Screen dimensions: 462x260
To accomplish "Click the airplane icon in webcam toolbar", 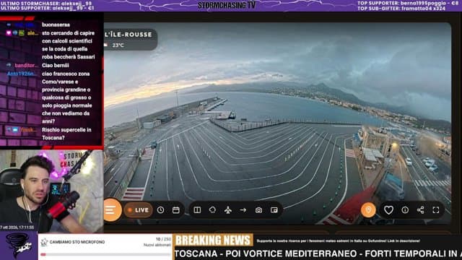I will [228, 210].
